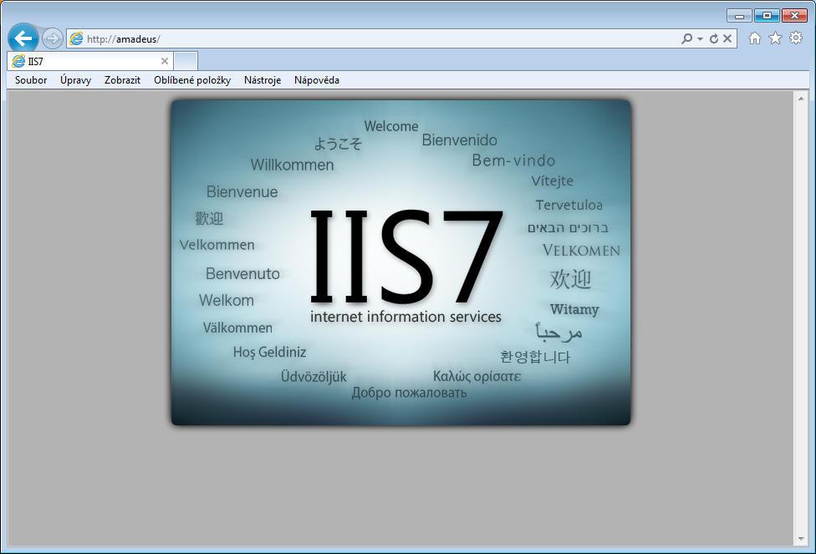Screen dimensions: 816x554
Task: Minimize the browser window
Action: click(x=739, y=16)
